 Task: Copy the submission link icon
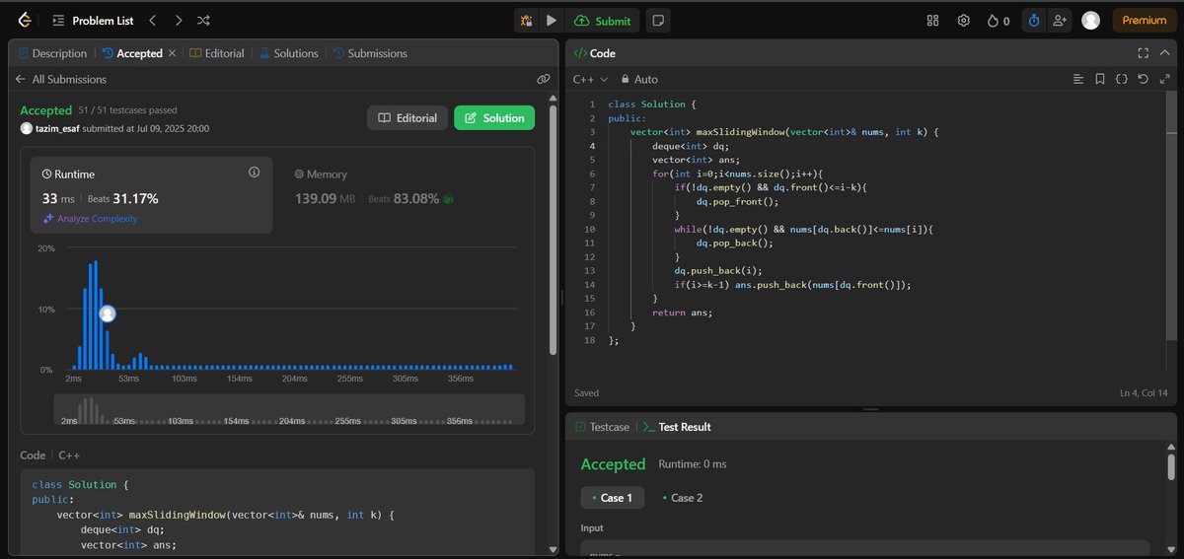tap(543, 79)
